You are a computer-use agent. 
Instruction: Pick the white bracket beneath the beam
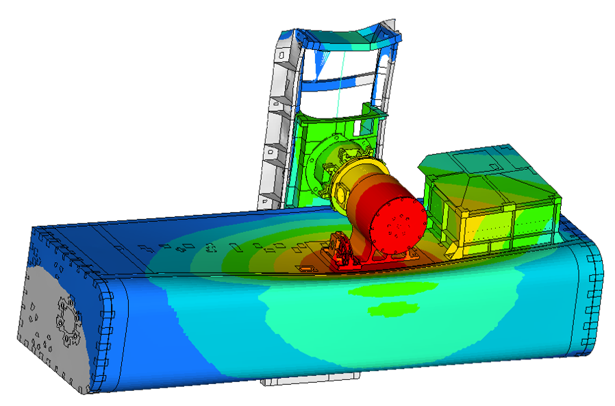[311, 379]
